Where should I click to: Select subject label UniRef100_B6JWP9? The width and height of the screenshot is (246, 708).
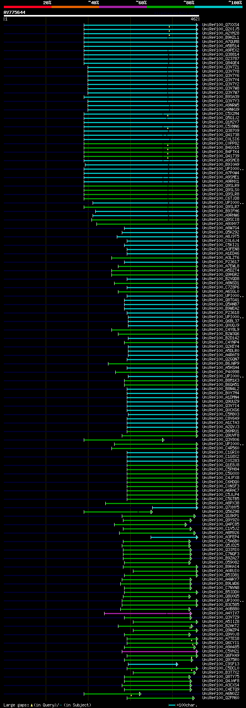coord(221,363)
